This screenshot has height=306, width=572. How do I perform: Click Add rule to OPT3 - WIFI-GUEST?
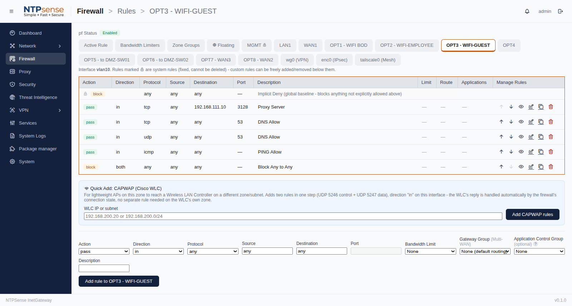pos(119,281)
